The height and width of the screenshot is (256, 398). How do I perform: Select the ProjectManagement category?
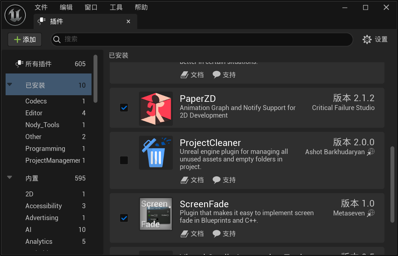click(x=48, y=160)
